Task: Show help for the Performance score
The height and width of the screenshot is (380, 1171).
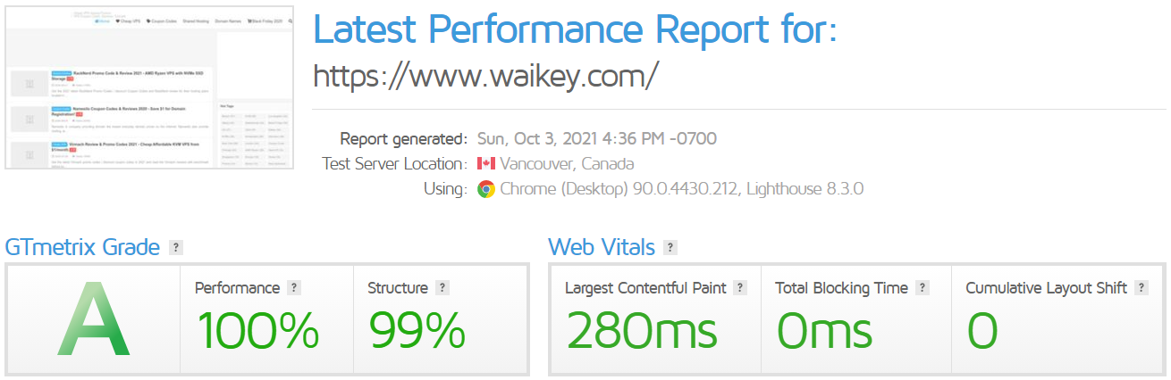Action: click(x=294, y=287)
